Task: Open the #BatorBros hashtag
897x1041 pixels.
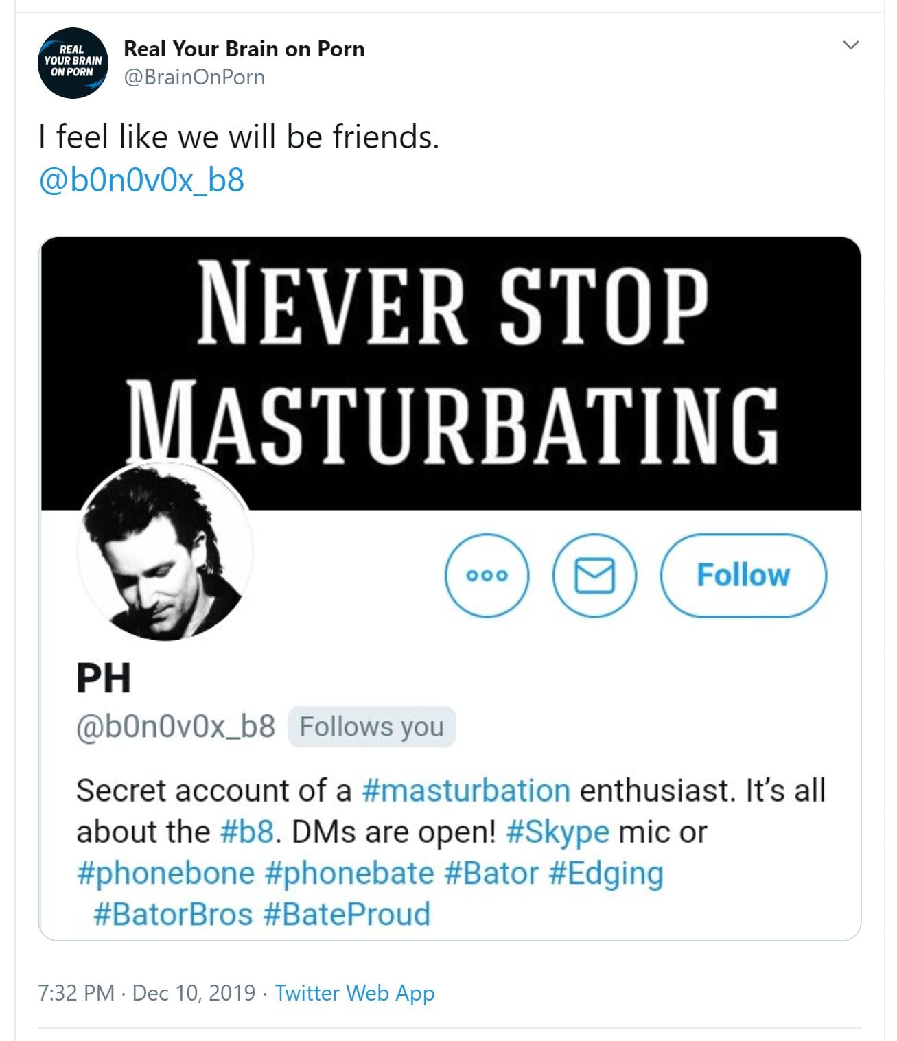Action: 173,914
